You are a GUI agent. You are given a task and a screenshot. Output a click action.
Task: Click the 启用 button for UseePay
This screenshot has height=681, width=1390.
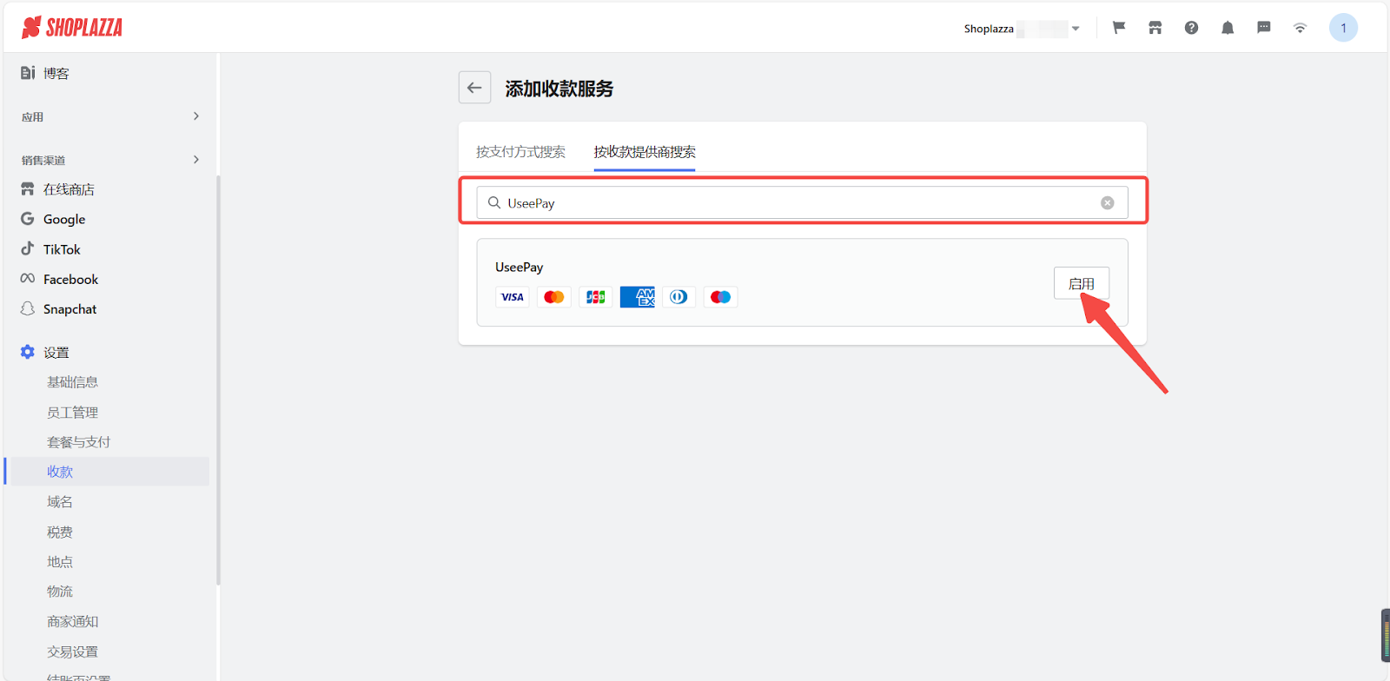point(1082,283)
